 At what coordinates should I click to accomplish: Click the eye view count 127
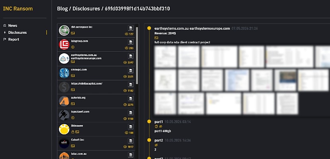[x=129, y=34]
